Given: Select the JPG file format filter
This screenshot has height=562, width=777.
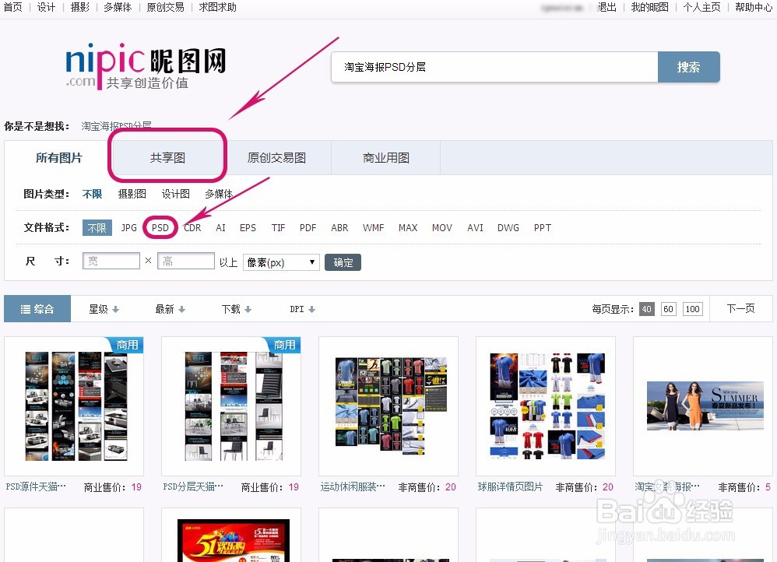Looking at the screenshot, I should tap(128, 227).
